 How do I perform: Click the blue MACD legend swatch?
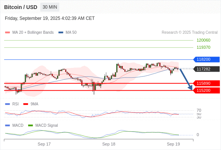click(x=7, y=126)
